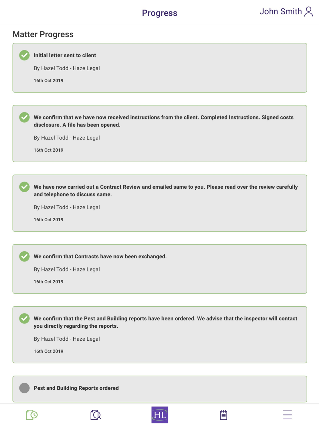Screen dimensions: 319x426
Task: Open the calendar notepad icon in bottom bar
Action: [x=223, y=415]
